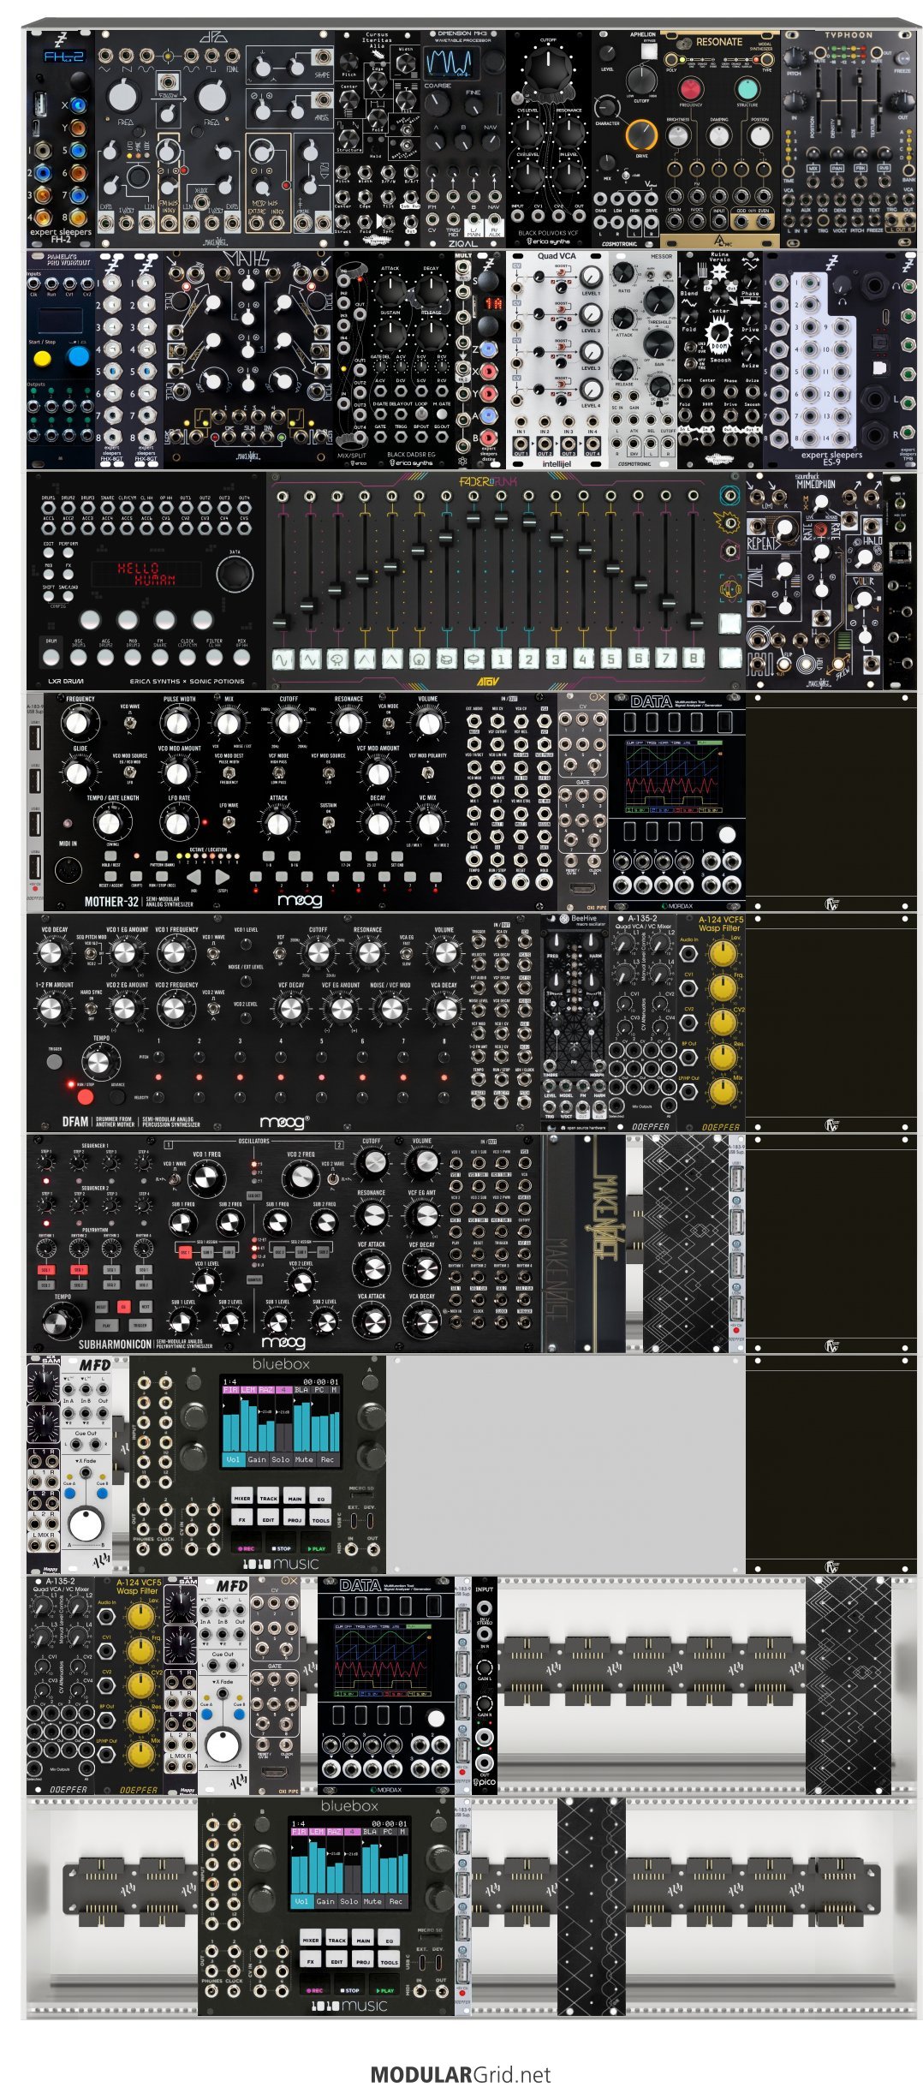Click the LXR Drum DRUM button
The width and height of the screenshot is (923, 2093).
[51, 657]
